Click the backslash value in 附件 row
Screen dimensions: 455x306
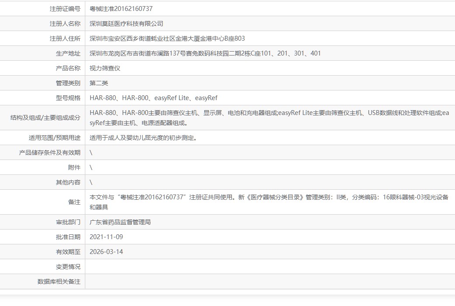91,168
